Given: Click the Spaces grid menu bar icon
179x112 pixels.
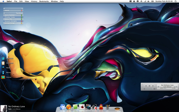Looking at the screenshot, I should 131,1.
